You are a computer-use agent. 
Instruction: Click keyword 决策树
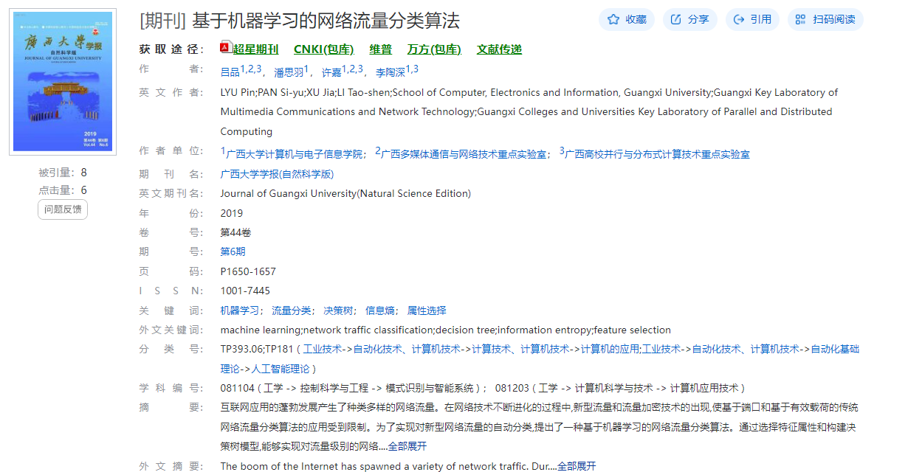tap(338, 310)
